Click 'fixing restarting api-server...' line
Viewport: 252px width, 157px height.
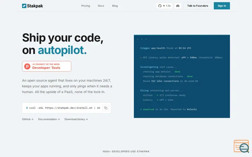pos(161,90)
